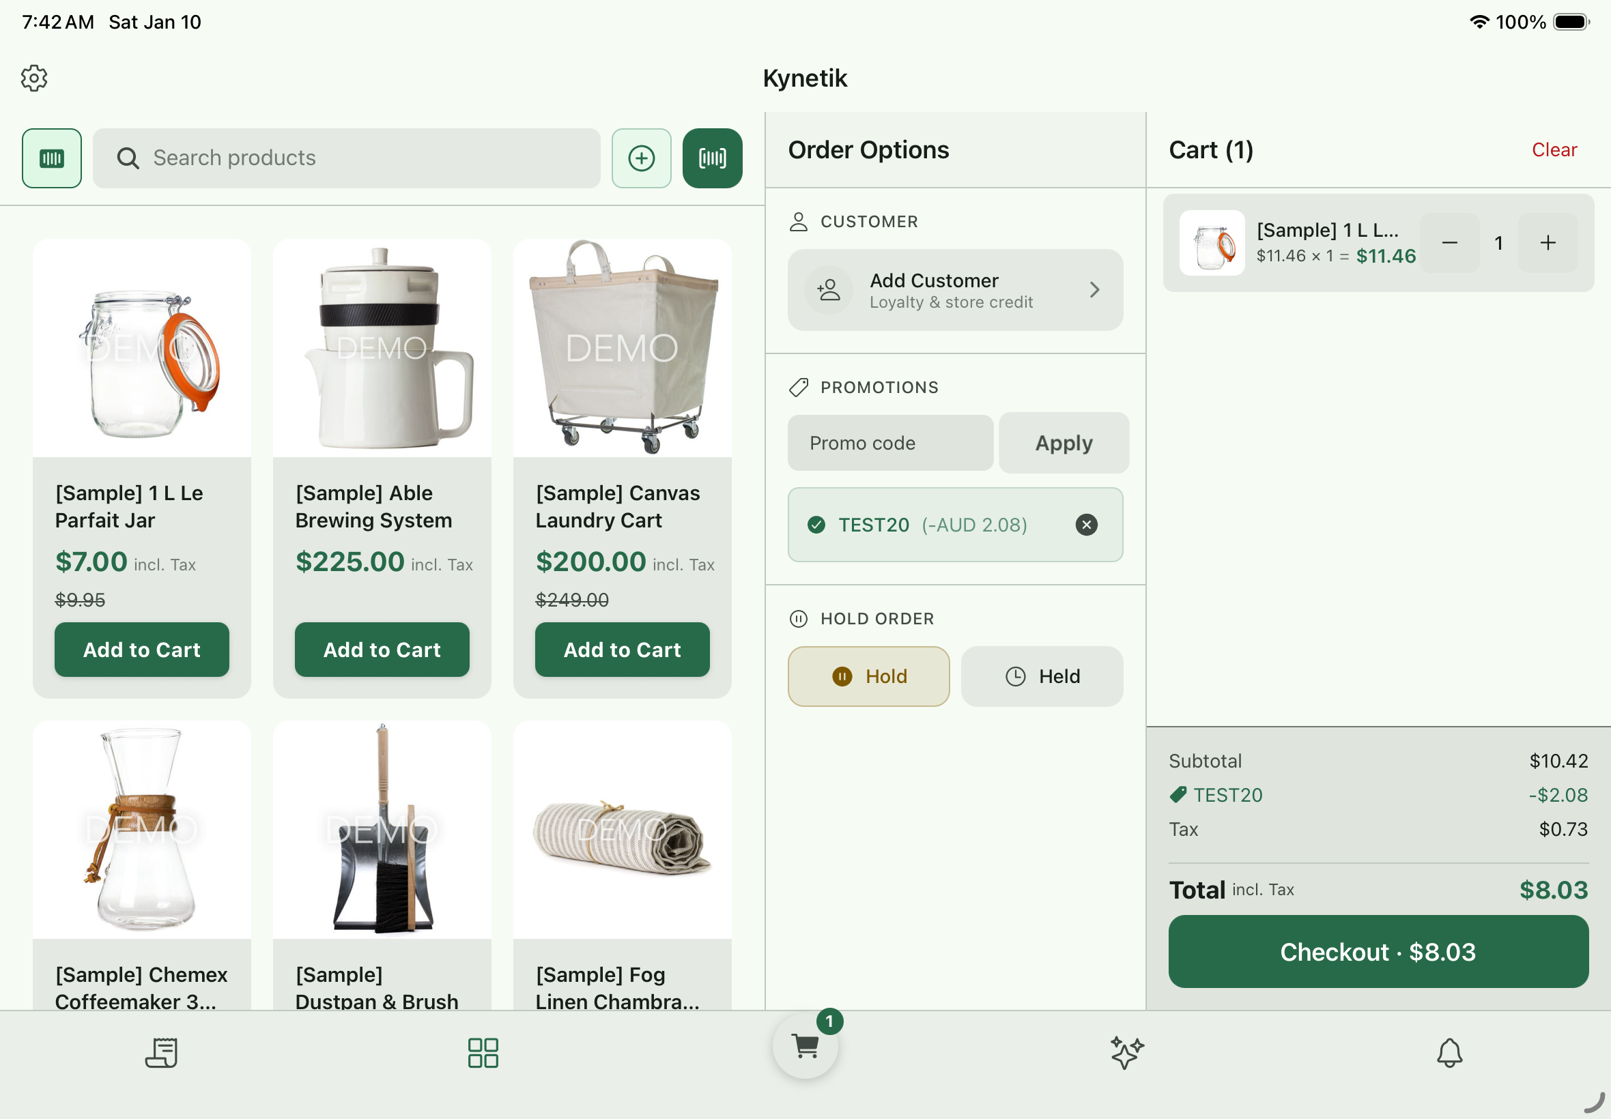
Task: Click the $225.00 Able Brewing price
Action: point(350,562)
